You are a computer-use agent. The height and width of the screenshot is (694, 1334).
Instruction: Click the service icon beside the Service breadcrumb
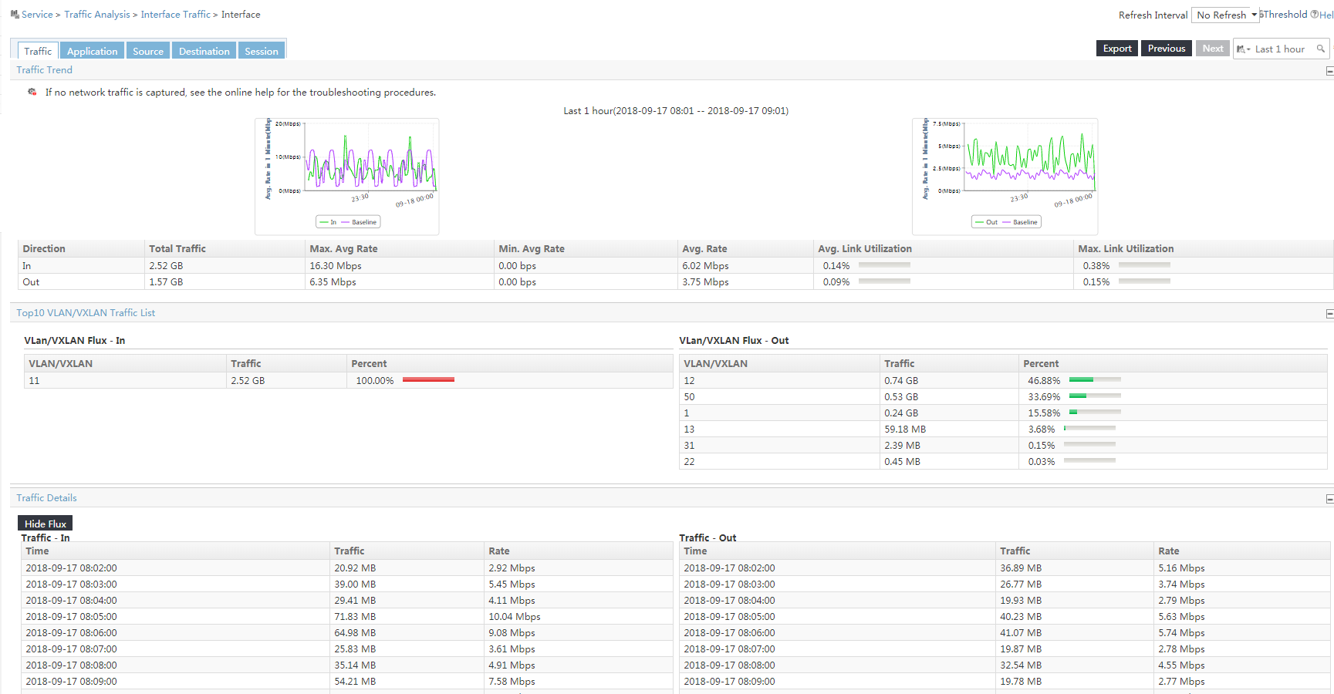15,14
